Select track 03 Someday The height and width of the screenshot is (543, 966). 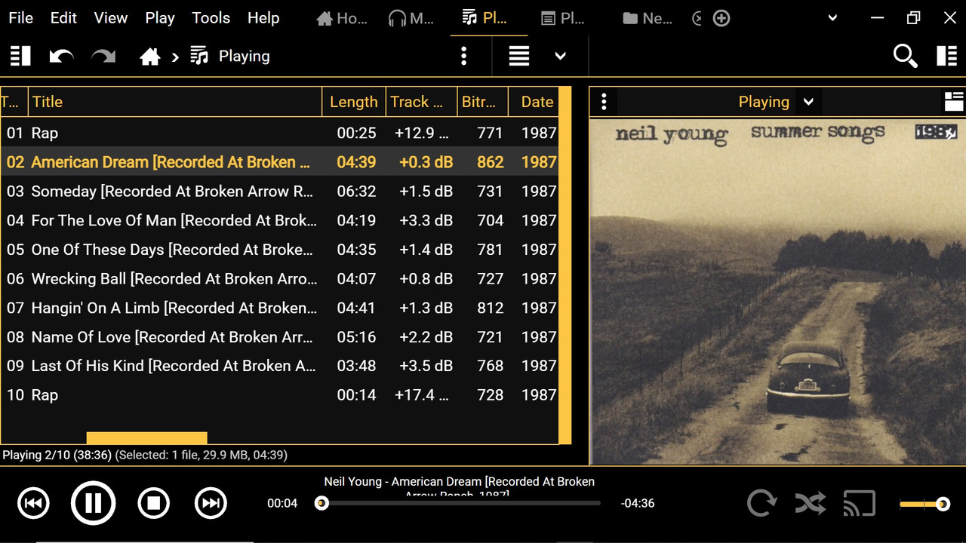279,192
